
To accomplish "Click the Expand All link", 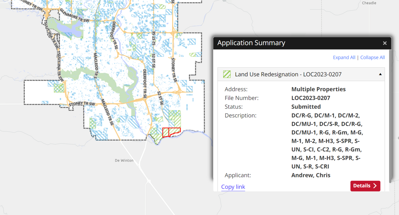I will 344,57.
